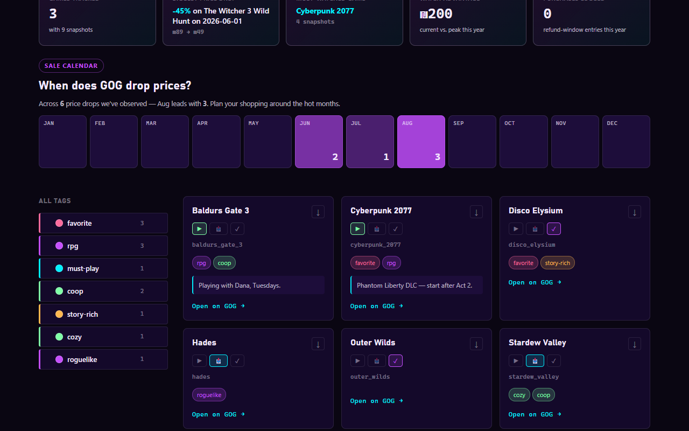
Task: Click the roguelike chip on Hades card
Action: tap(209, 395)
